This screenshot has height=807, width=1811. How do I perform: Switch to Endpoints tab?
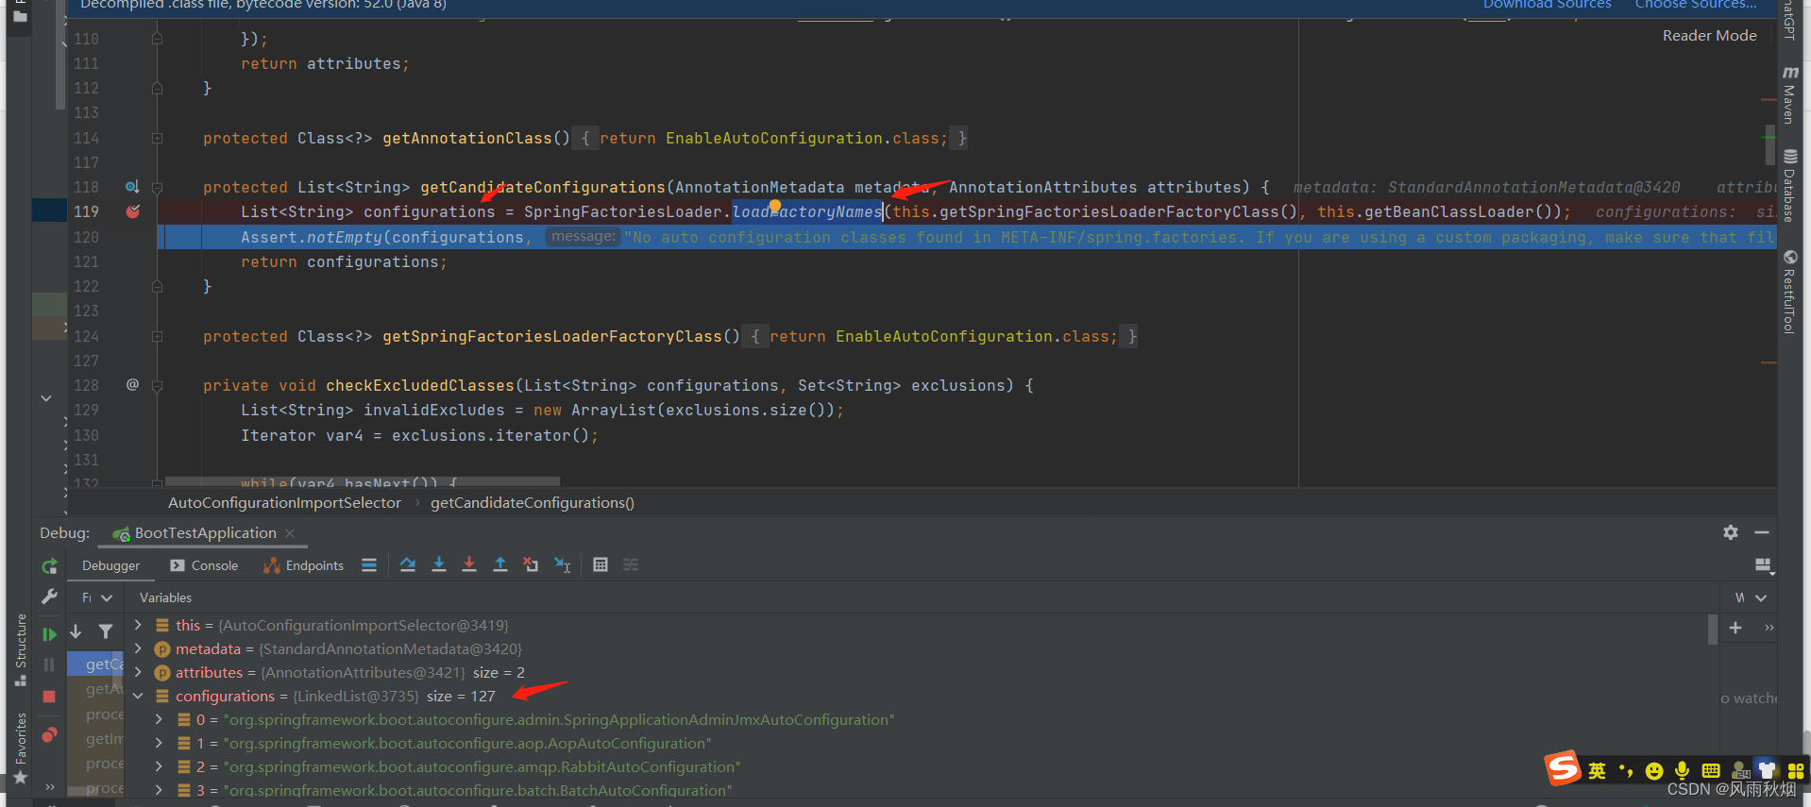point(303,565)
